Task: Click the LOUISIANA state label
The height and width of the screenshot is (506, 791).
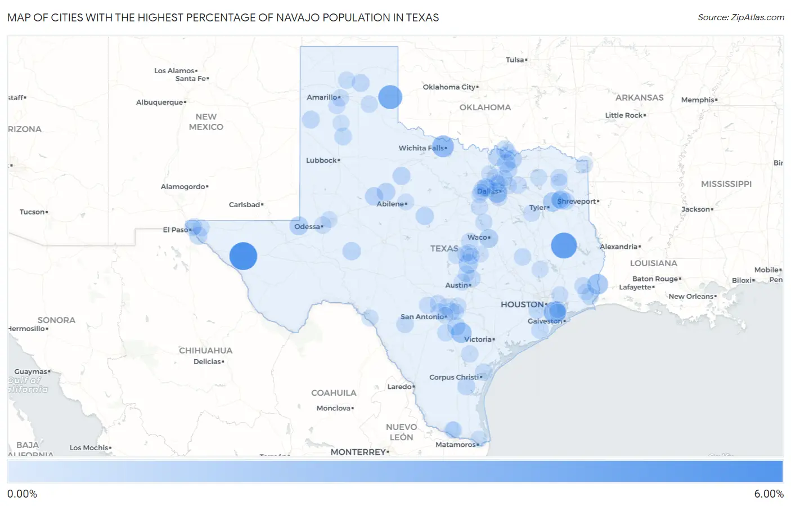Action: click(653, 263)
